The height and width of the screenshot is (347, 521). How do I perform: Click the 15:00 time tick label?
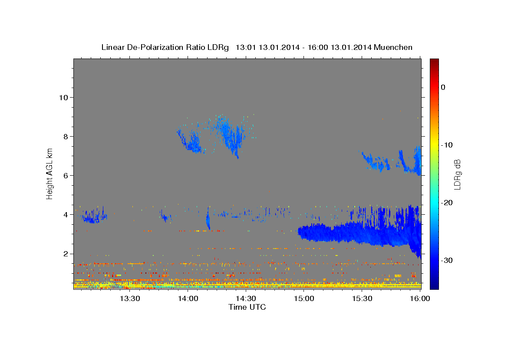coord(304,298)
